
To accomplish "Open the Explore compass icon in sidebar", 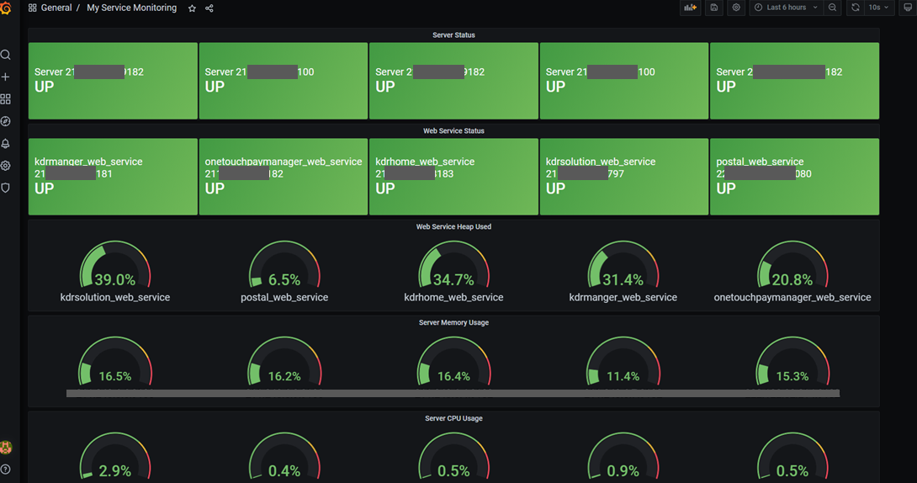I will [x=6, y=122].
